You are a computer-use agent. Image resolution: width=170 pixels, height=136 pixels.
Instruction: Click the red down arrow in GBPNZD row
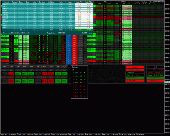pyautogui.click(x=43, y=47)
